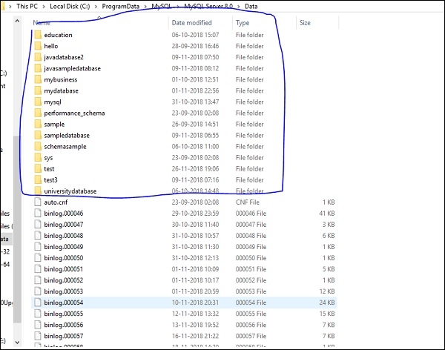Image resolution: width=445 pixels, height=350 pixels.
Task: Expand the chevron after ProgramData in path
Action: pos(145,6)
